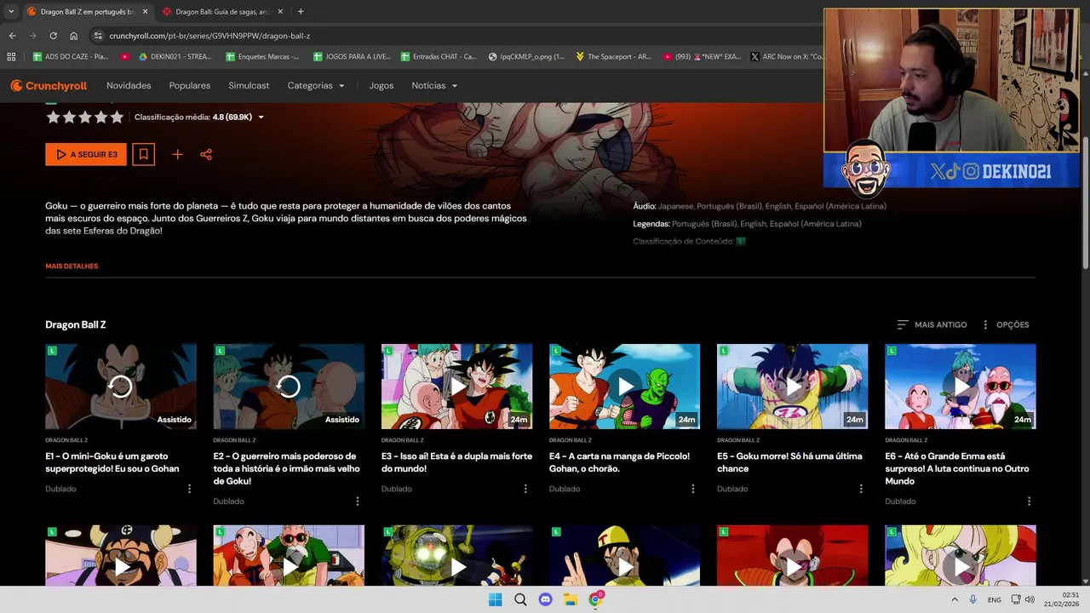Play episode E6 Grande Enma
This screenshot has height=613, width=1090.
[x=961, y=387]
